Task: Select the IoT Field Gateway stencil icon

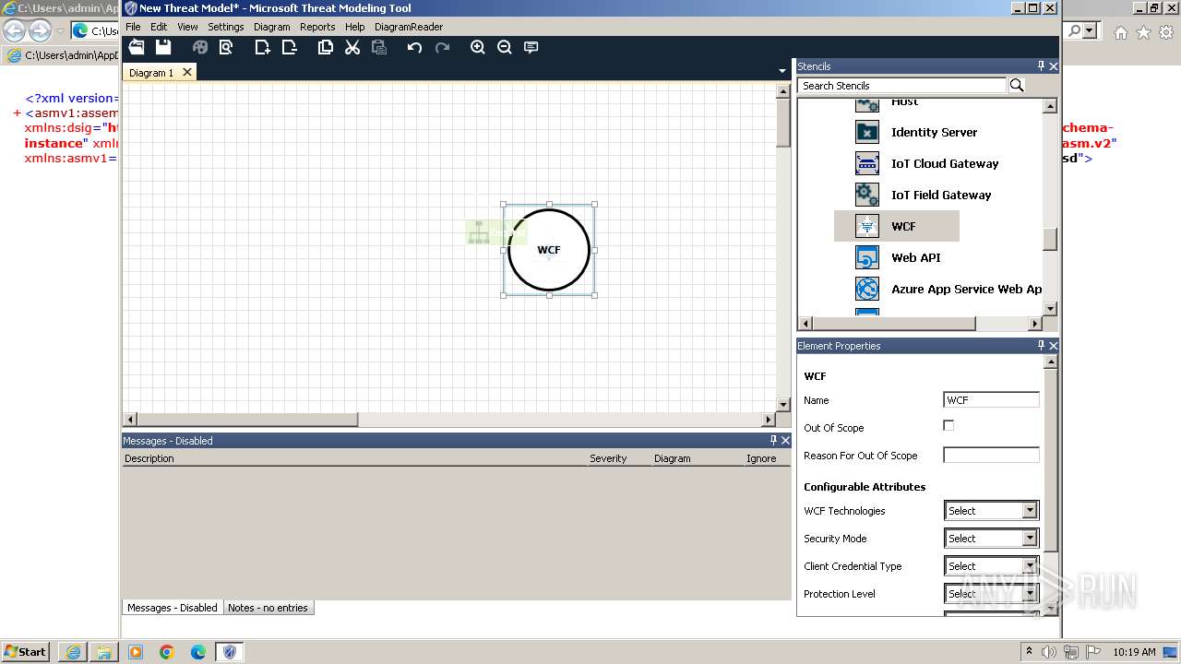Action: pos(867,195)
